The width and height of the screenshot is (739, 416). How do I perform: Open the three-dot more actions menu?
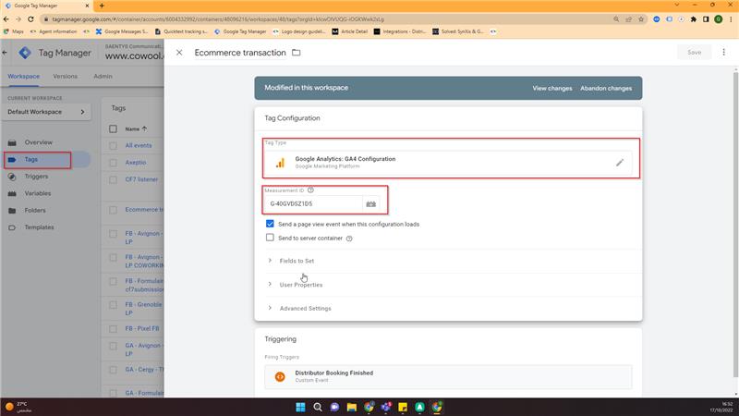coord(722,53)
